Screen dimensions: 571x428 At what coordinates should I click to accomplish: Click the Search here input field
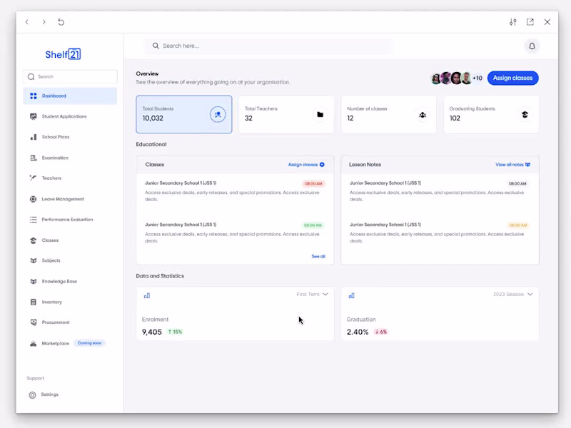click(x=269, y=46)
